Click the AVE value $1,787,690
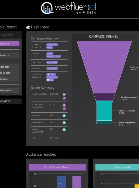The height and width of the screenshot is (188, 139). point(54,138)
